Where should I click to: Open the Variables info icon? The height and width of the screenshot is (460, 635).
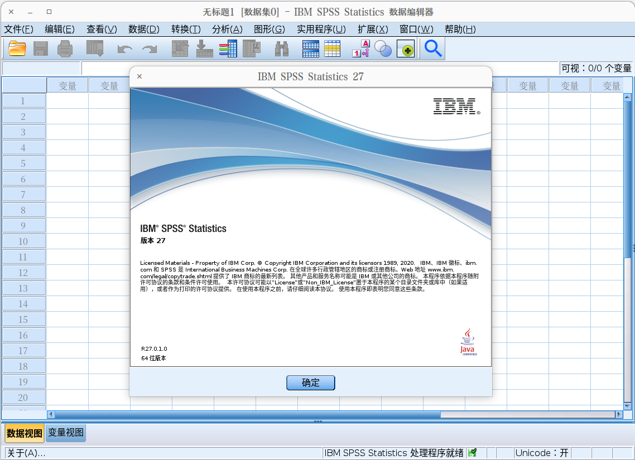point(228,49)
